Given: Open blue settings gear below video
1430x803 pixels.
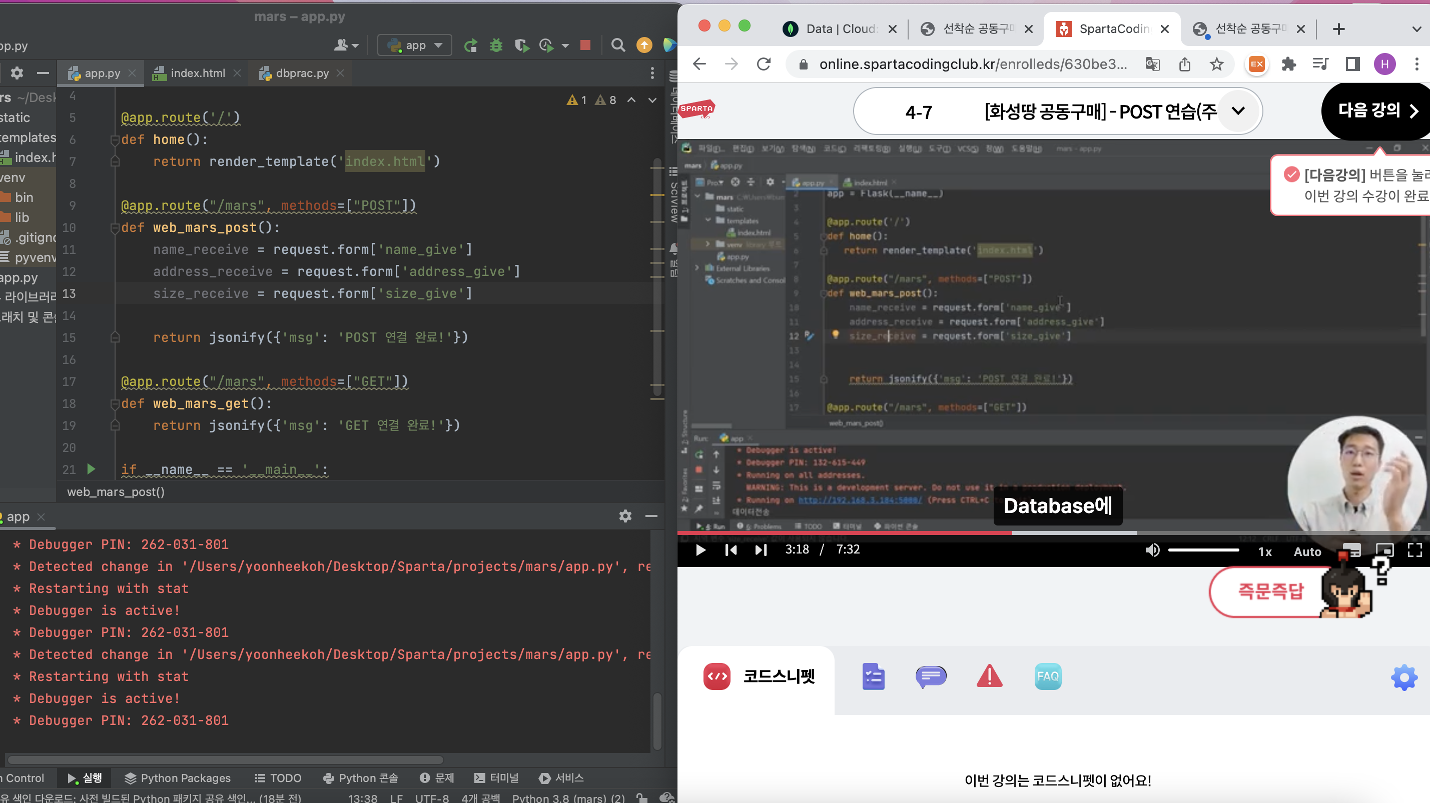Looking at the screenshot, I should [1404, 677].
